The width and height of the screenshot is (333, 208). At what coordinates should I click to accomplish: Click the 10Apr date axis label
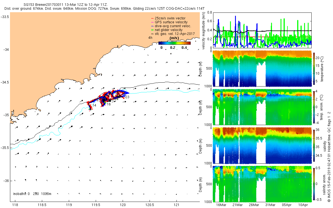[303, 205]
